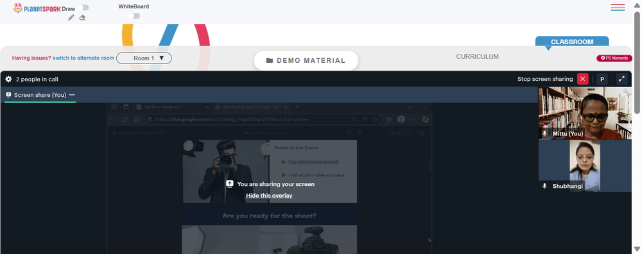Image resolution: width=642 pixels, height=254 pixels.
Task: Select the eraser tool
Action: [82, 17]
